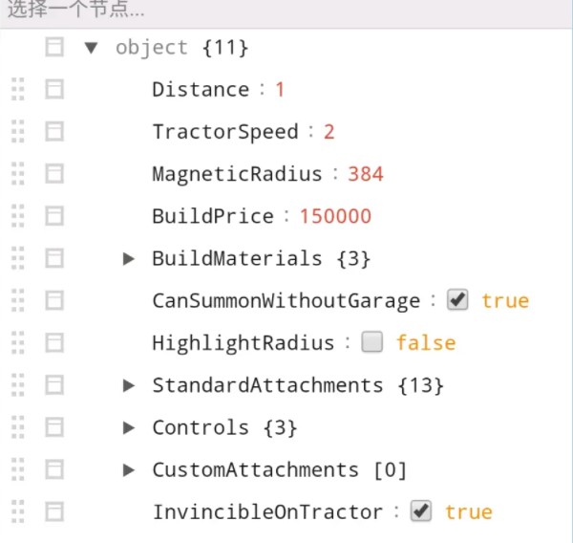
Task: Click action menu icon next to TractorSpeed
Action: 54,132
